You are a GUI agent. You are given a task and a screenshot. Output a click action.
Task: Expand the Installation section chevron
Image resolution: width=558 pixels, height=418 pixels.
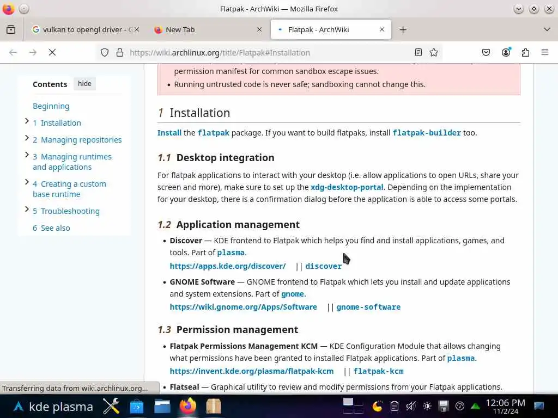tap(27, 121)
